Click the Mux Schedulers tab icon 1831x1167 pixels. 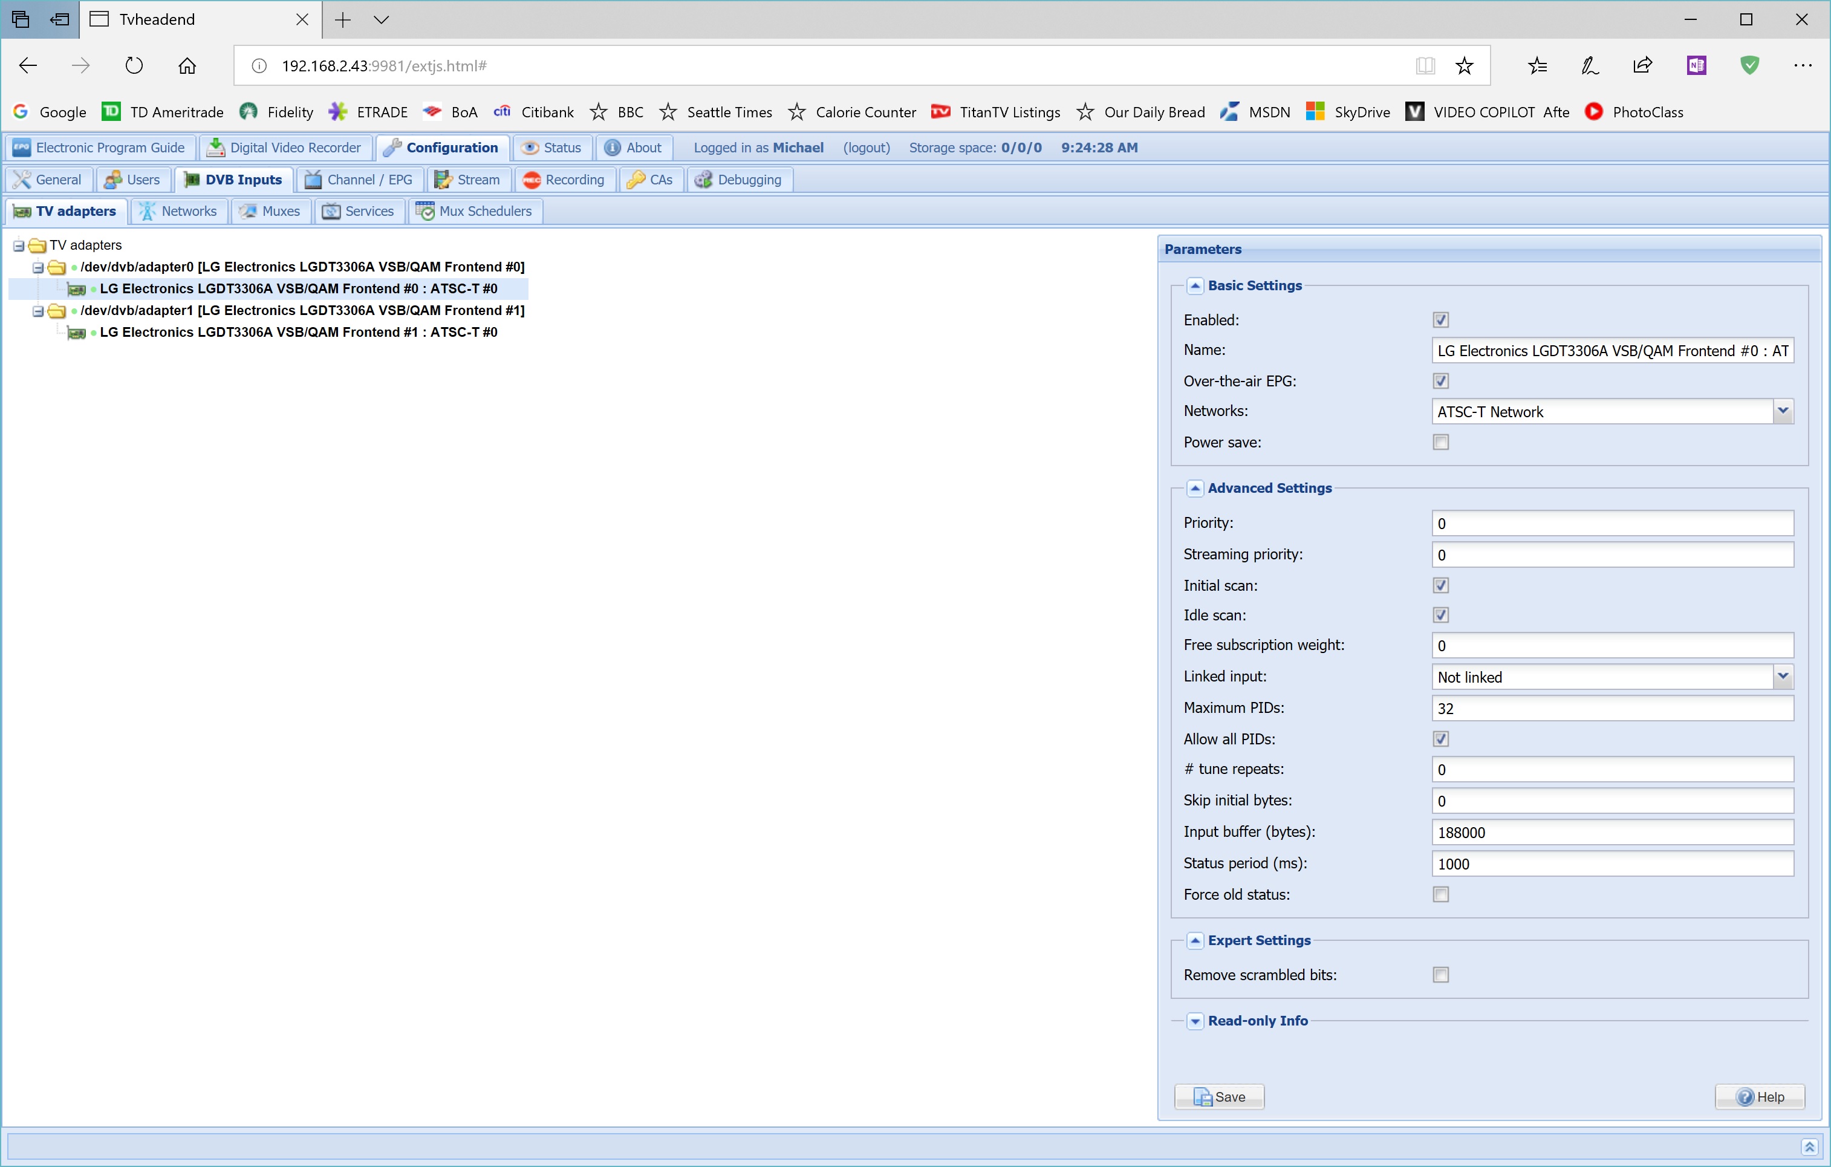(426, 212)
